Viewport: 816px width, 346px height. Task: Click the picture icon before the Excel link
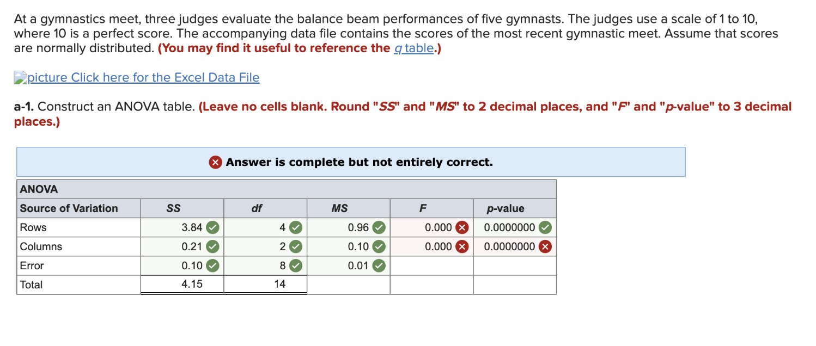(x=21, y=77)
